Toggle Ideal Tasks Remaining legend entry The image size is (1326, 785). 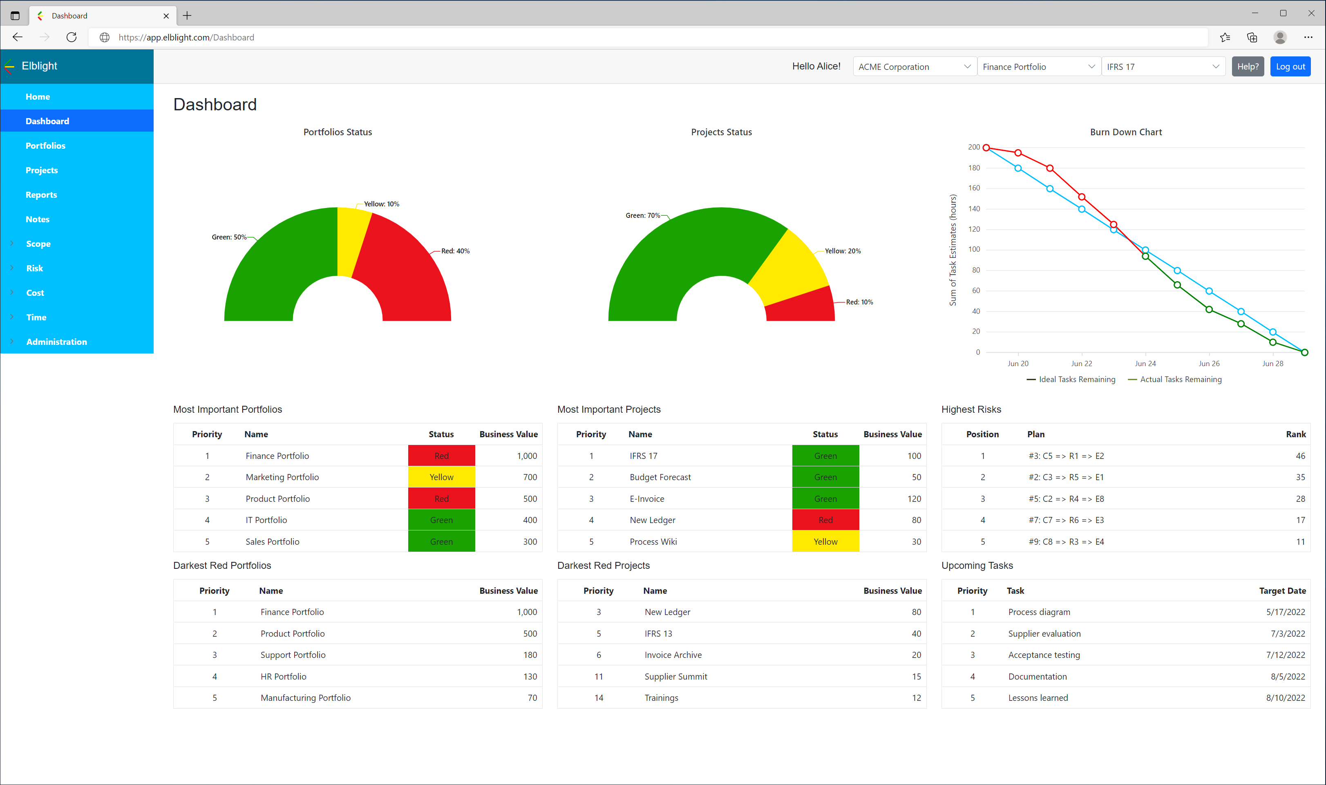click(1071, 379)
